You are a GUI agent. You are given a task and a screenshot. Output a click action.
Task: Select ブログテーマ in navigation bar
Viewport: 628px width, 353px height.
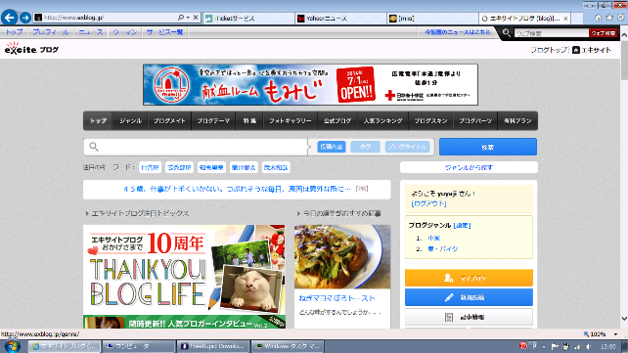tap(213, 121)
